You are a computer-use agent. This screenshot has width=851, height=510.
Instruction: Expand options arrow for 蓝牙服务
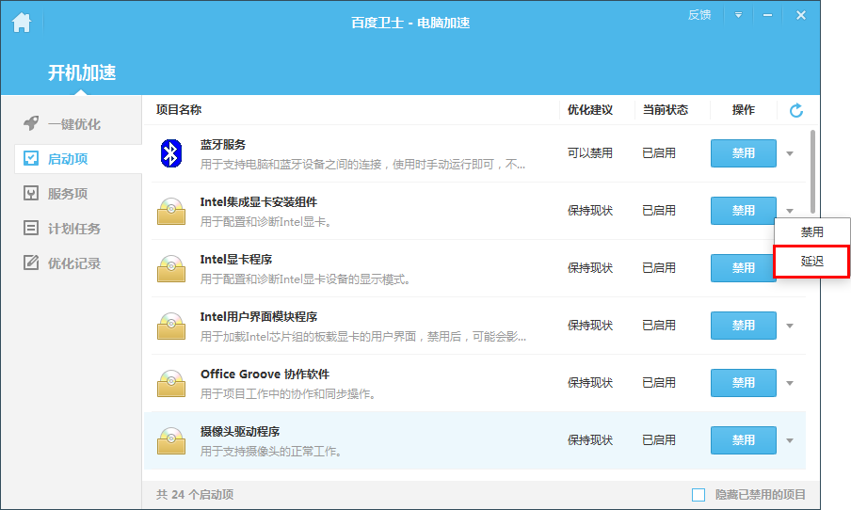(x=790, y=153)
